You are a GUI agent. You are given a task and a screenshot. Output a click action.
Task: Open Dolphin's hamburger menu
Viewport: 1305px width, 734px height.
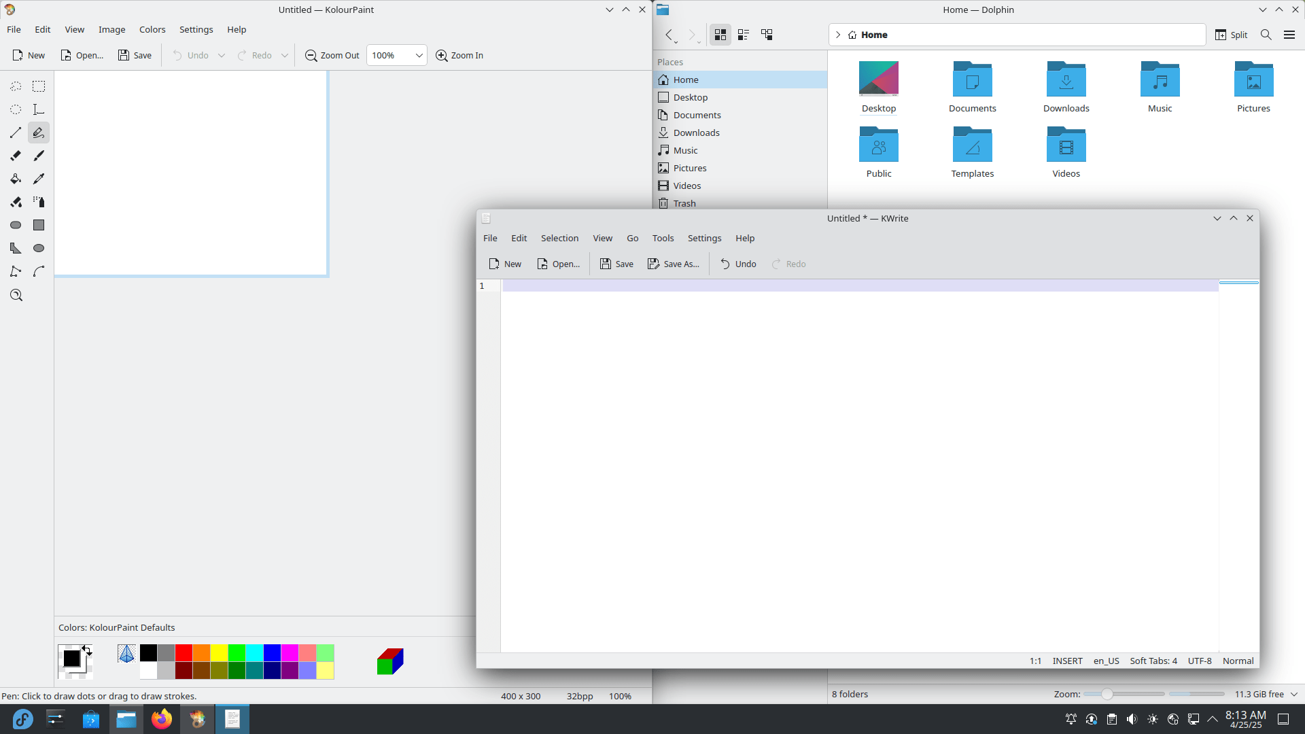pyautogui.click(x=1289, y=35)
